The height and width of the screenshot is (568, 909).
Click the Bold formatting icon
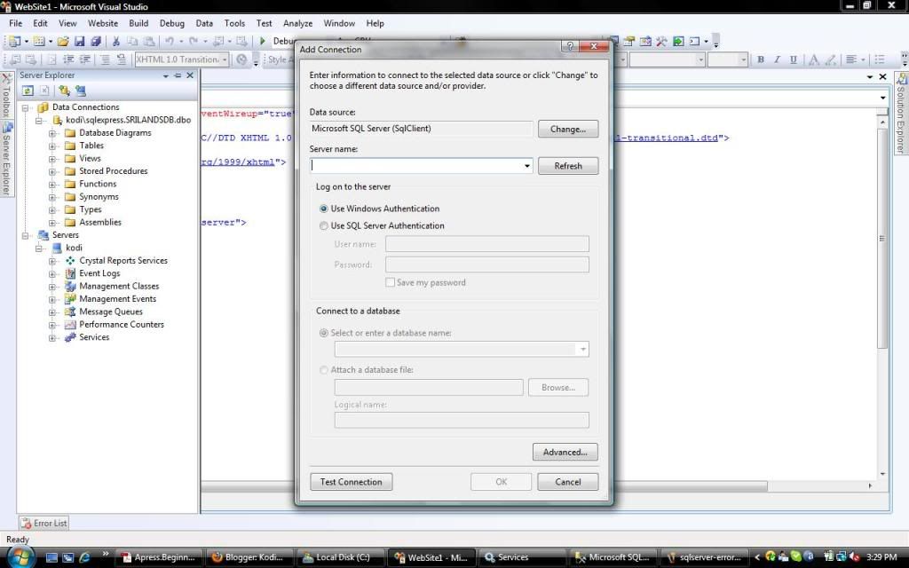(x=761, y=59)
